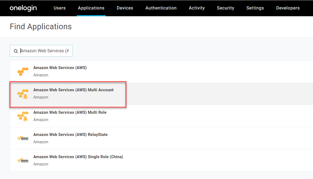This screenshot has width=313, height=179.
Task: Open the Settings menu
Action: (x=255, y=8)
